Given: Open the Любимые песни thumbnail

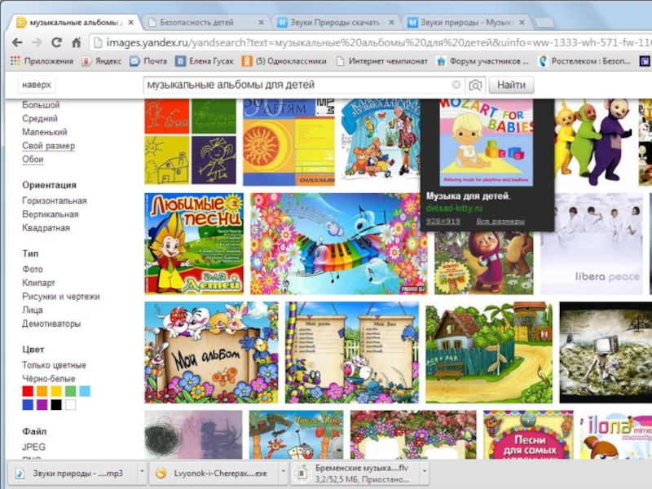Looking at the screenshot, I should click(x=194, y=244).
